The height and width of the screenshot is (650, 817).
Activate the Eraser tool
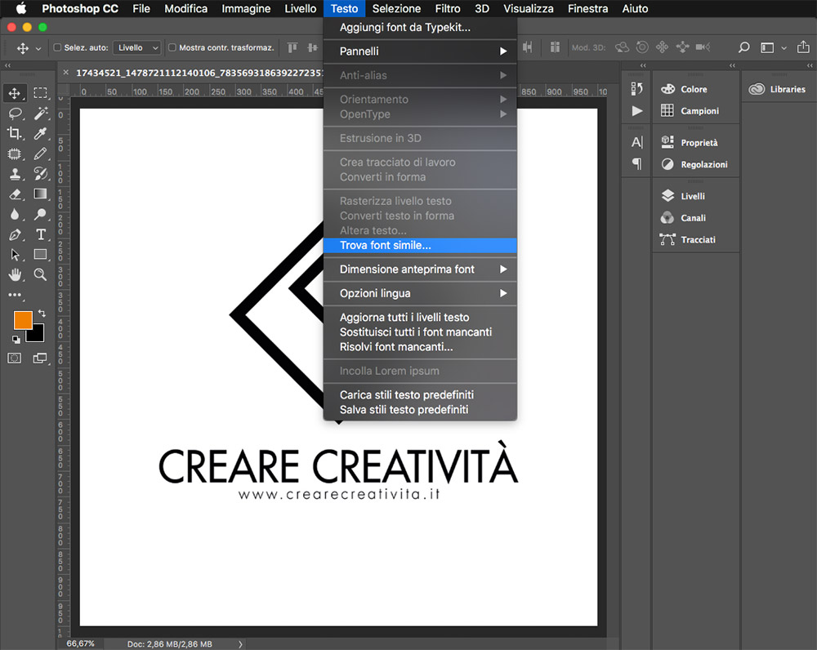pos(15,194)
